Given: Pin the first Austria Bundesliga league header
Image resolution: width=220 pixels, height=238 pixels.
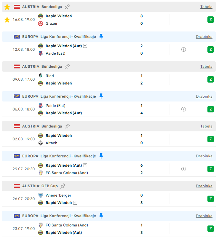Looking at the screenshot, I should point(67,7).
